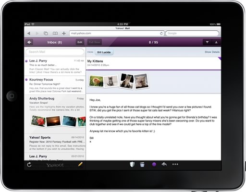Image resolution: width=246 pixels, height=192 pixels.
Task: Click 4:33 PM clock in status bar
Action: (x=123, y=24)
